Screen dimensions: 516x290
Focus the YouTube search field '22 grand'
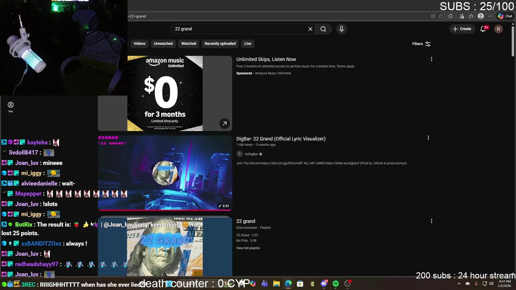(240, 29)
